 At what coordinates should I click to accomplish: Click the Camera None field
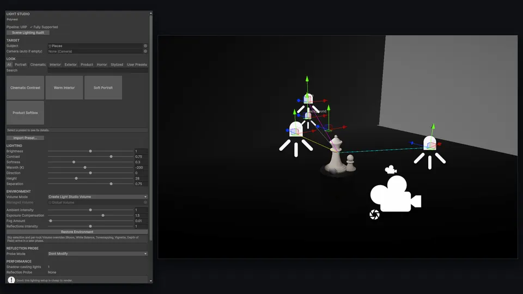[x=95, y=51]
